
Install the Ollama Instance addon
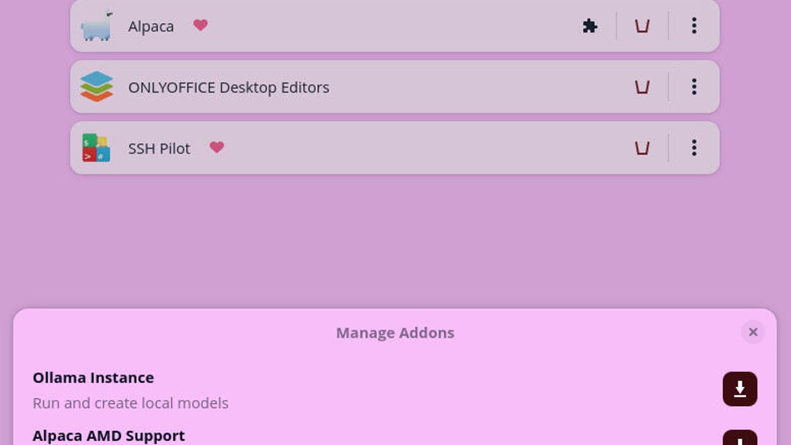click(x=740, y=389)
